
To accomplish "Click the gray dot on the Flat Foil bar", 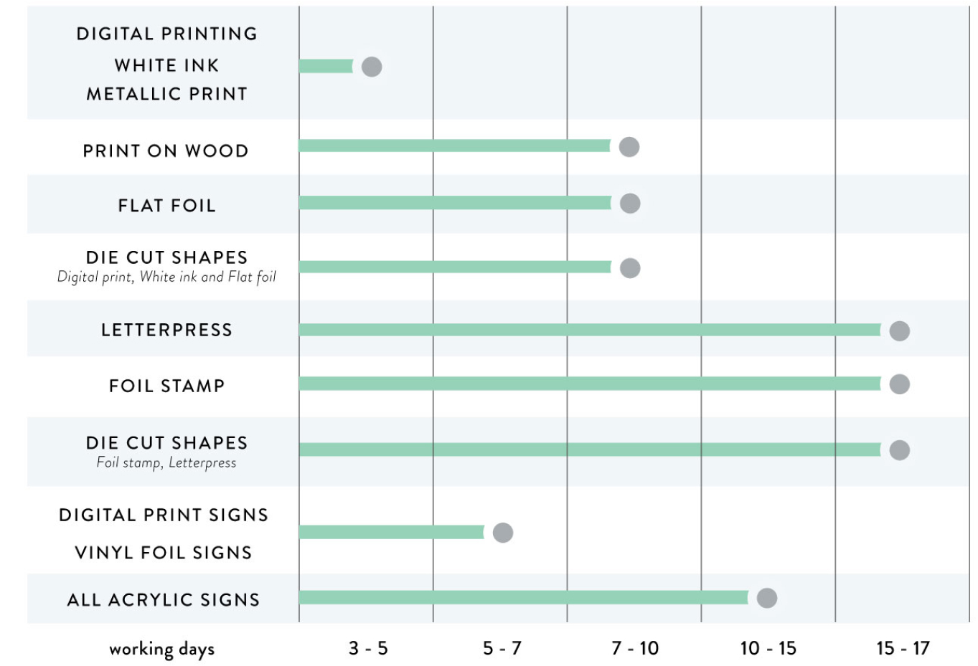I will click(630, 204).
